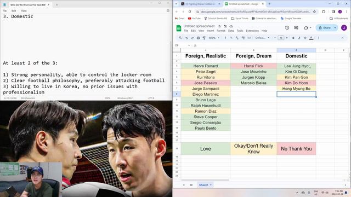
Task: Increase decimal places
Action: (x=243, y=38)
